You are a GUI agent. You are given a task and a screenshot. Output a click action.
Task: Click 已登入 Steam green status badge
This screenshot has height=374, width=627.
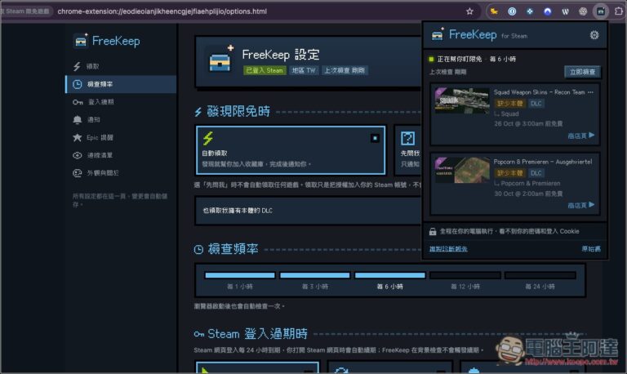(x=265, y=70)
